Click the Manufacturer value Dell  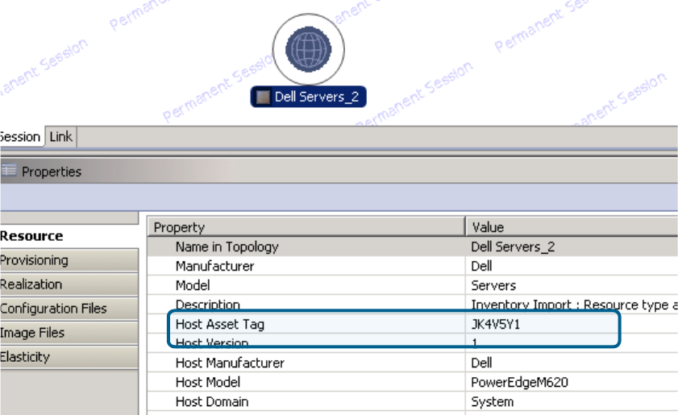click(481, 266)
